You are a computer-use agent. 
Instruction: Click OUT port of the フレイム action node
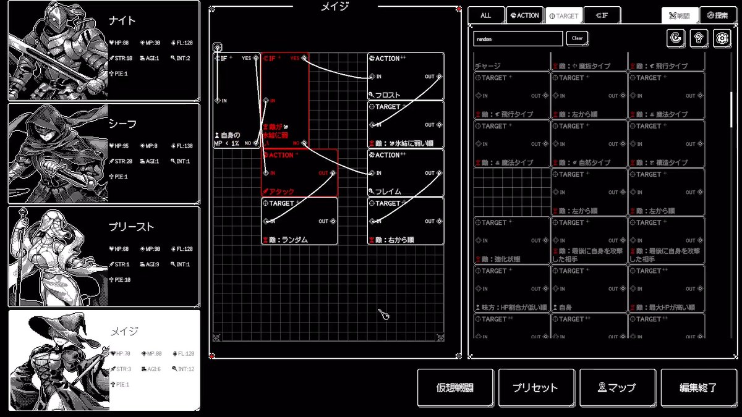[x=439, y=173]
